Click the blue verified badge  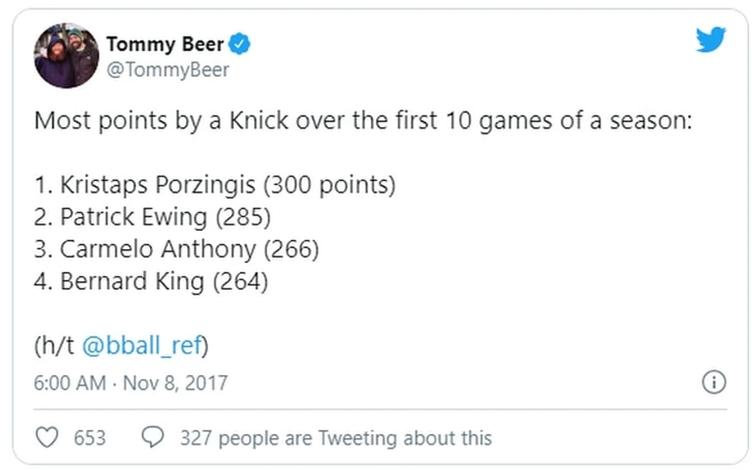coord(239,44)
